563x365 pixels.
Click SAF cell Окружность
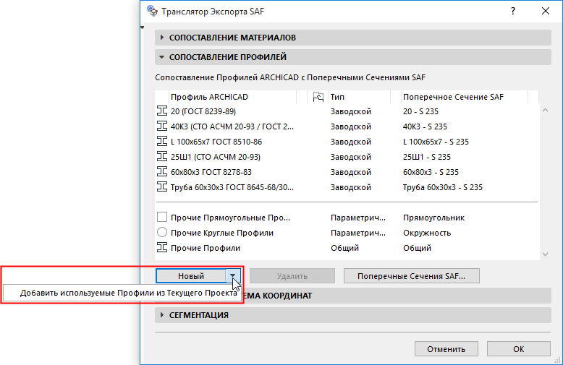click(x=426, y=233)
